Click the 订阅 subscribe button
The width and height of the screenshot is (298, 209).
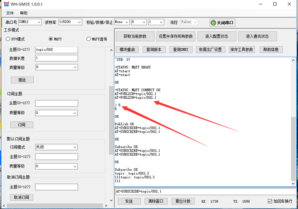click(x=21, y=125)
